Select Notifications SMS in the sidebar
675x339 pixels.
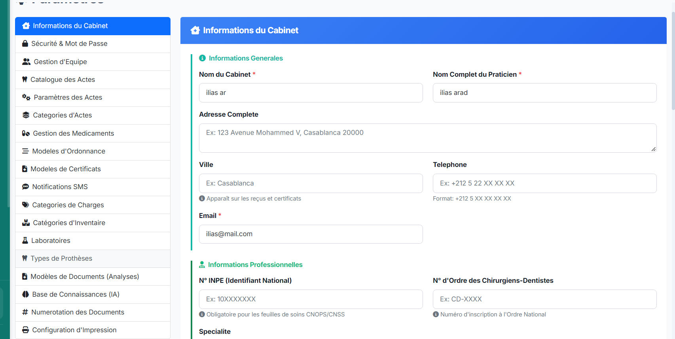point(93,187)
